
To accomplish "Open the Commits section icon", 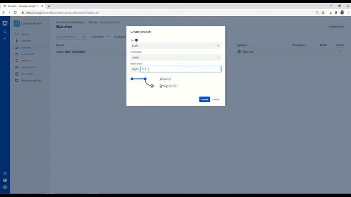I will coord(17,41).
